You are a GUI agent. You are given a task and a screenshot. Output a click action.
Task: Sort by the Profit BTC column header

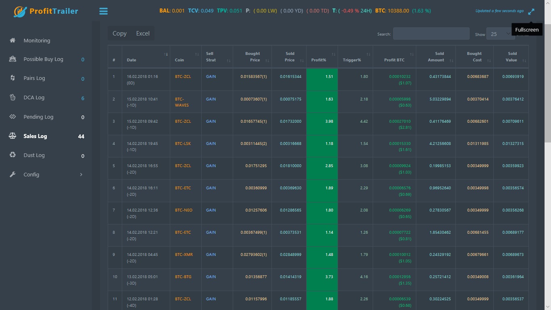click(x=394, y=57)
